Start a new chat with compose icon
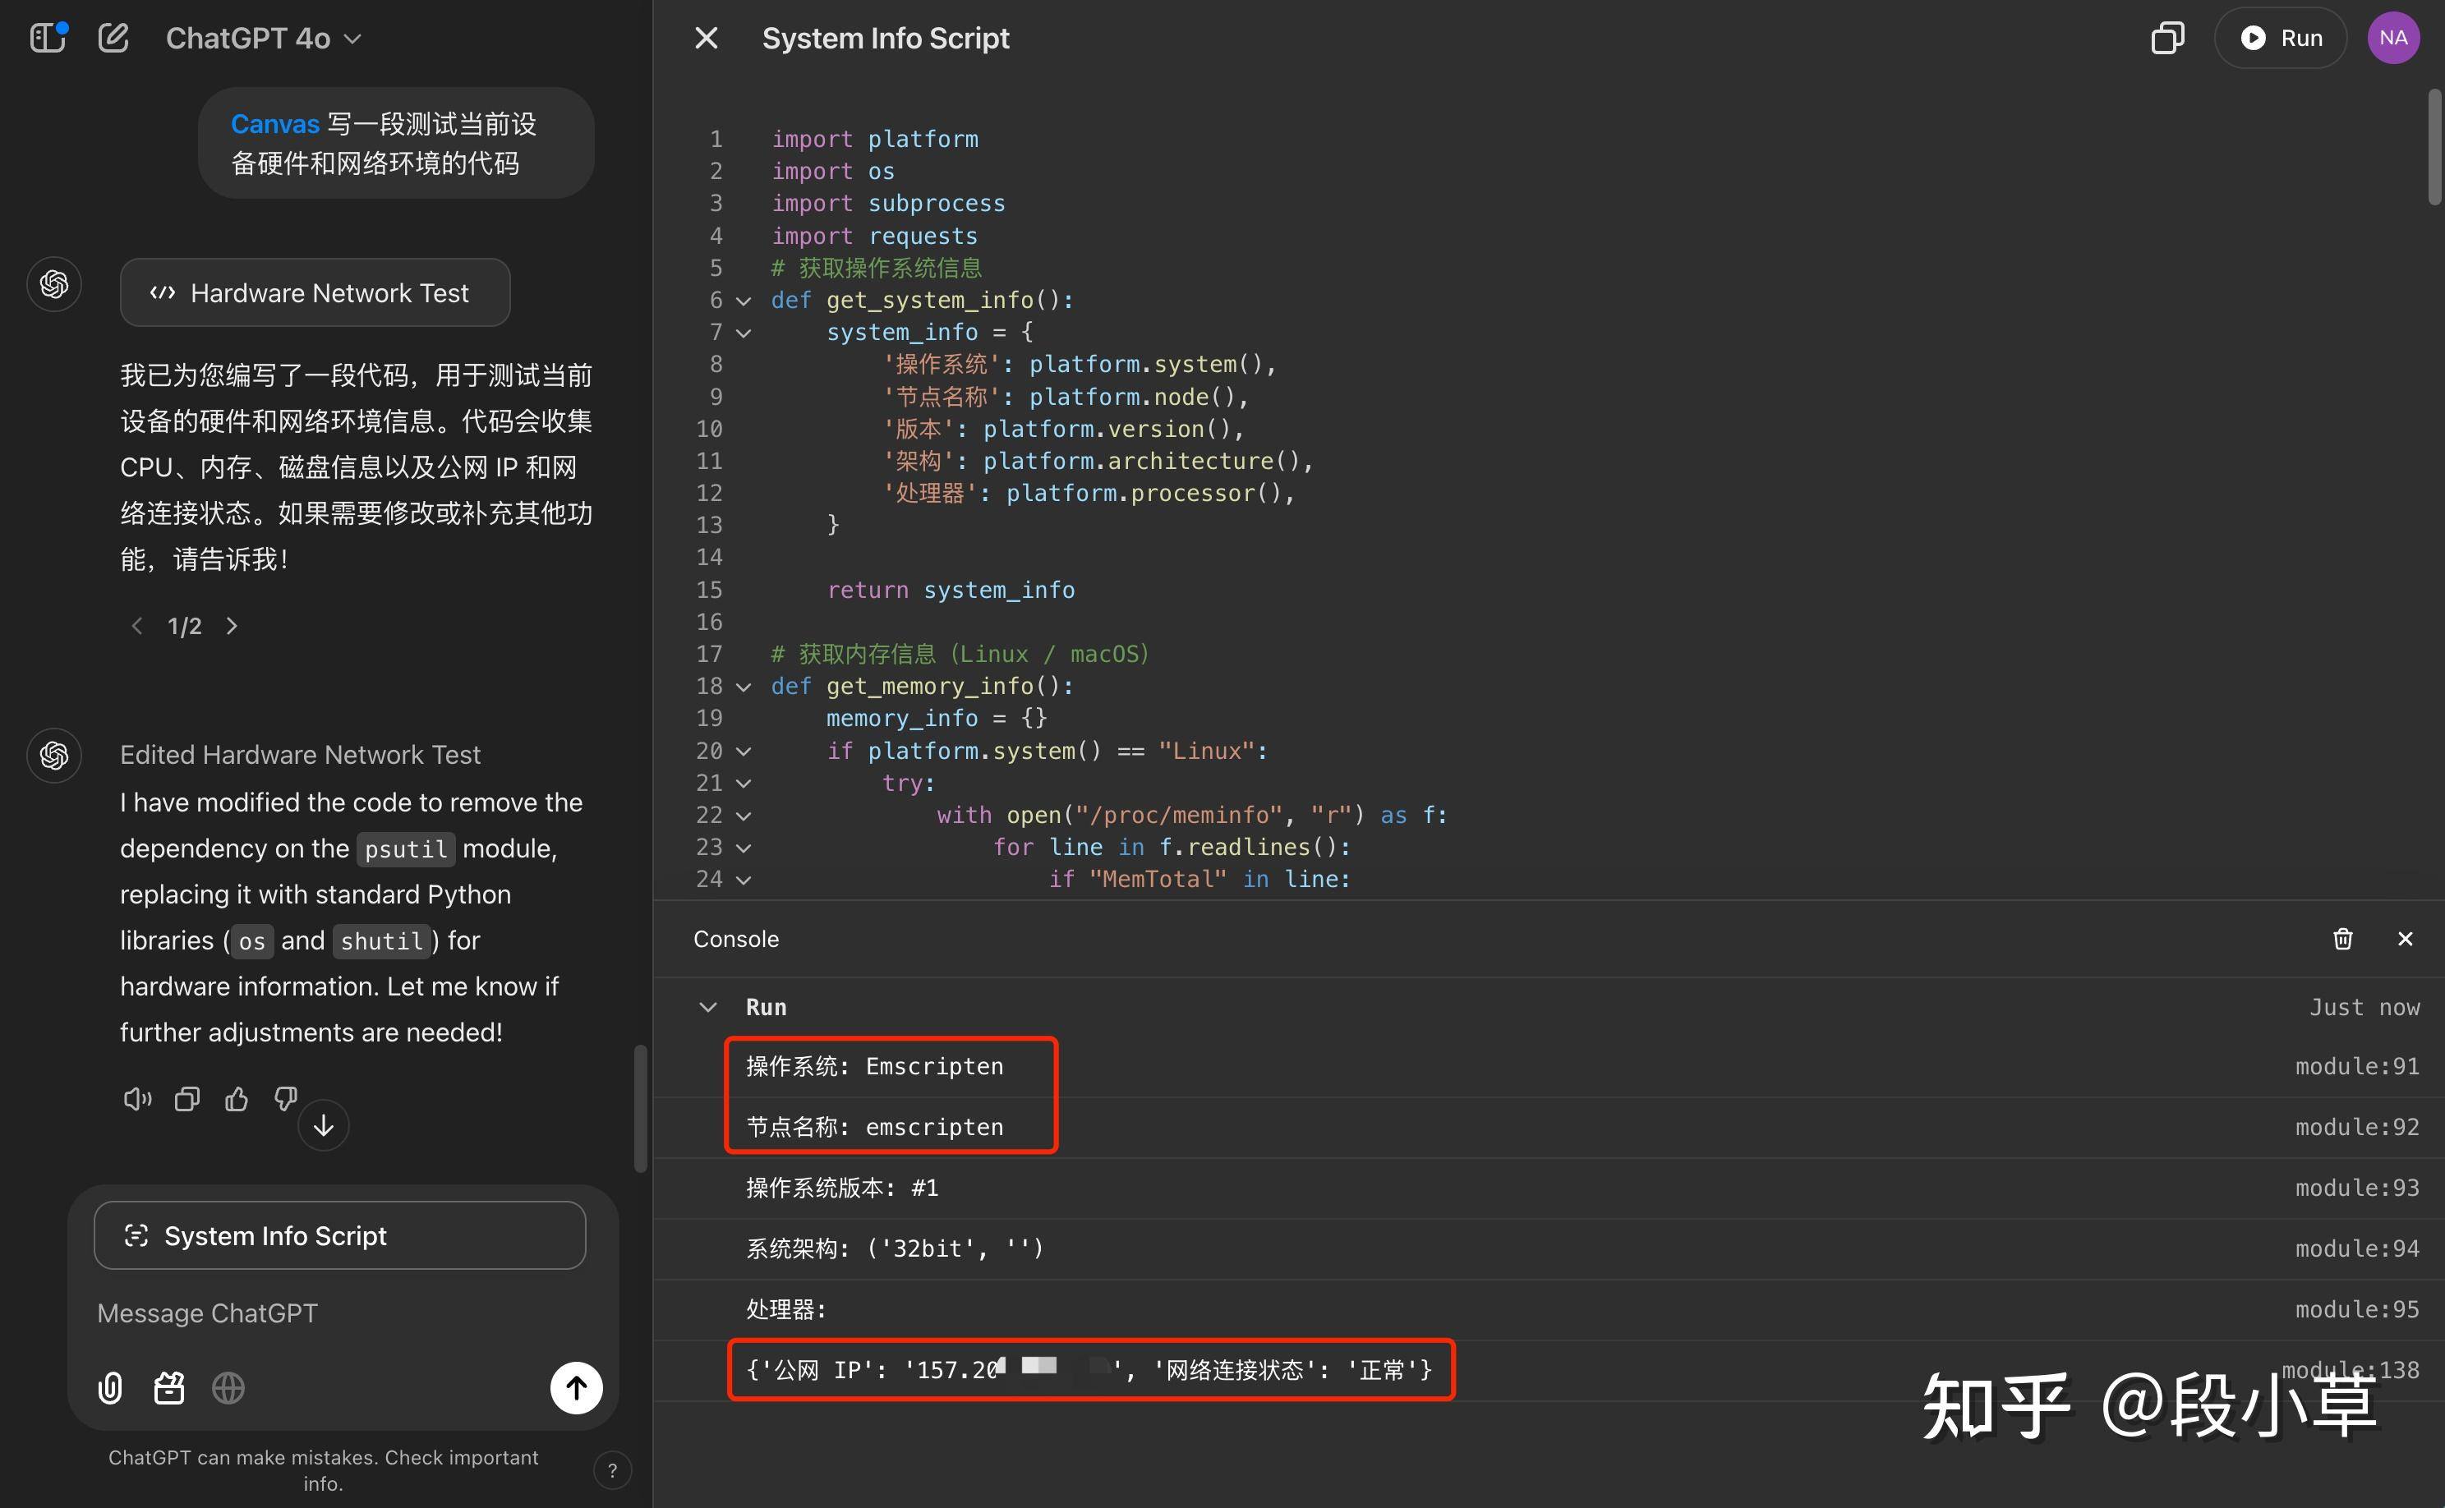This screenshot has height=1508, width=2445. pyautogui.click(x=113, y=38)
